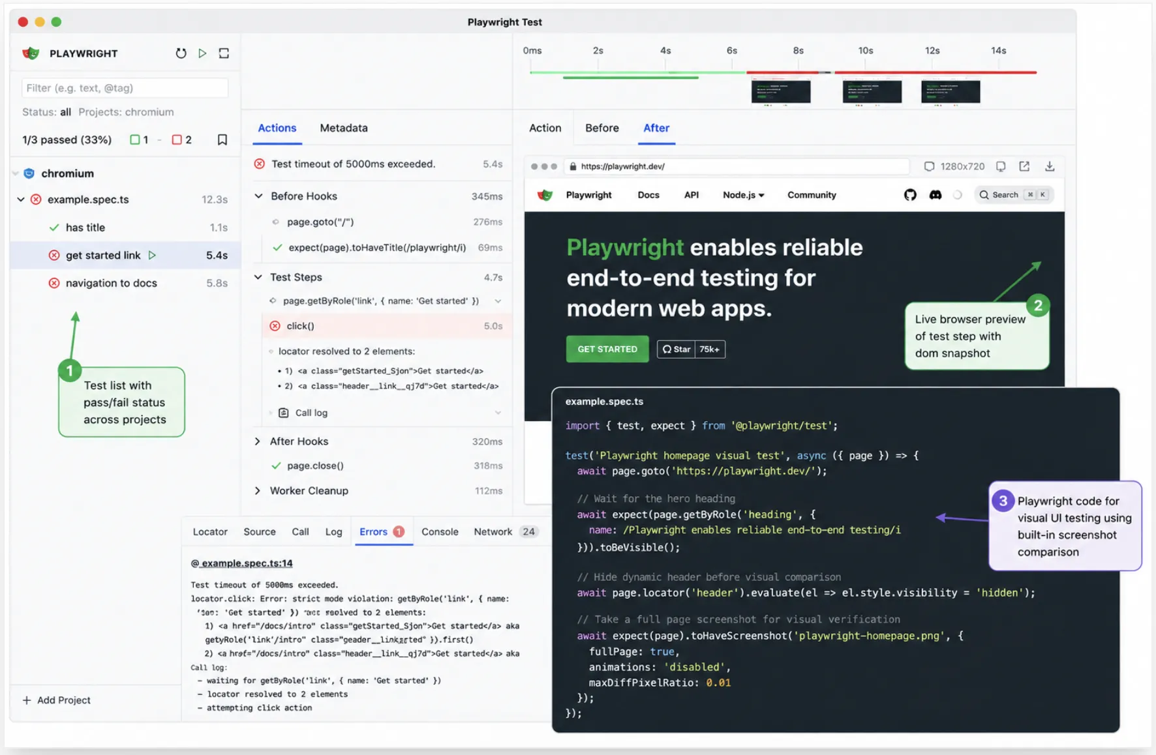
Task: Open the Discord icon in previewed page navbar
Action: (x=935, y=195)
